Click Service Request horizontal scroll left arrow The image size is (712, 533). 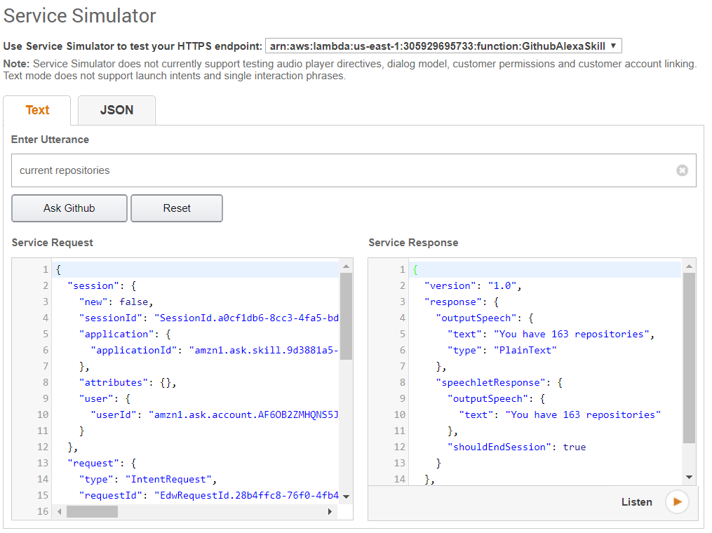coord(60,512)
